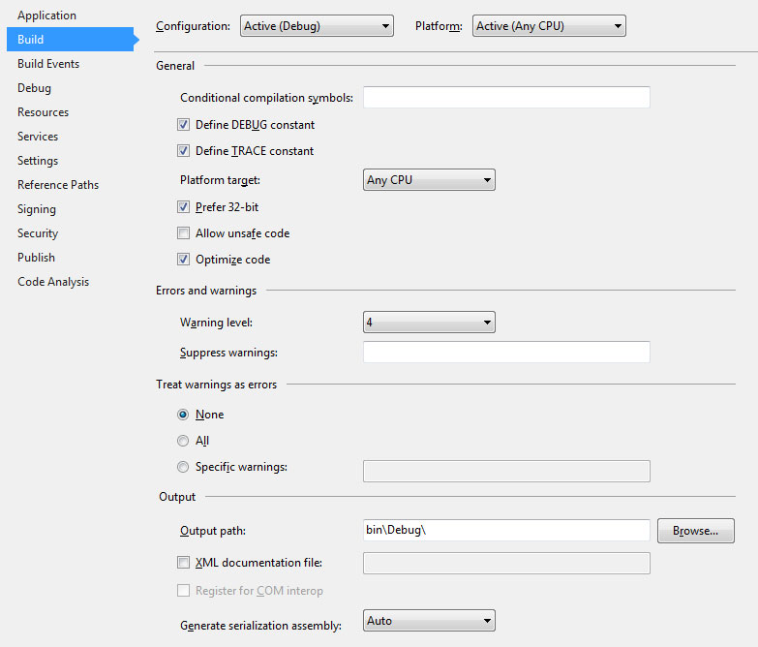The width and height of the screenshot is (758, 647).
Task: Toggle the Optimize code checkbox
Action: point(184,260)
